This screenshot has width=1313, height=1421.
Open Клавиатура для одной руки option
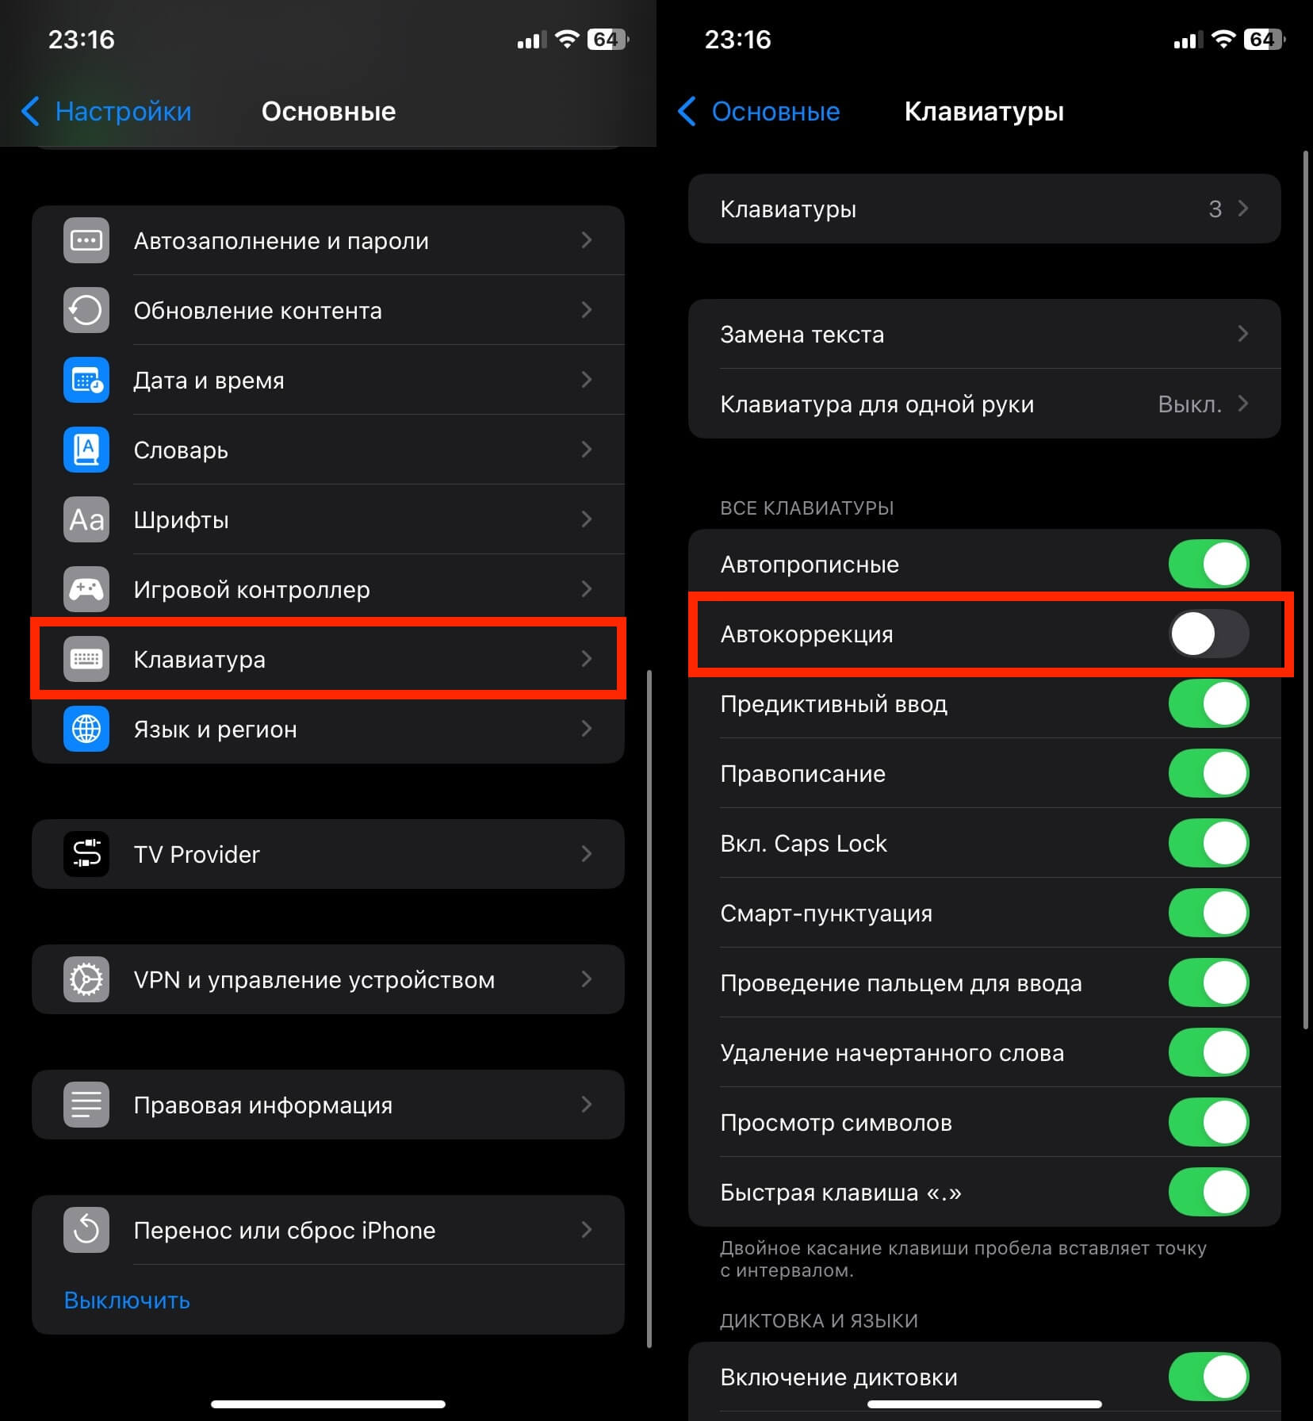tap(984, 404)
